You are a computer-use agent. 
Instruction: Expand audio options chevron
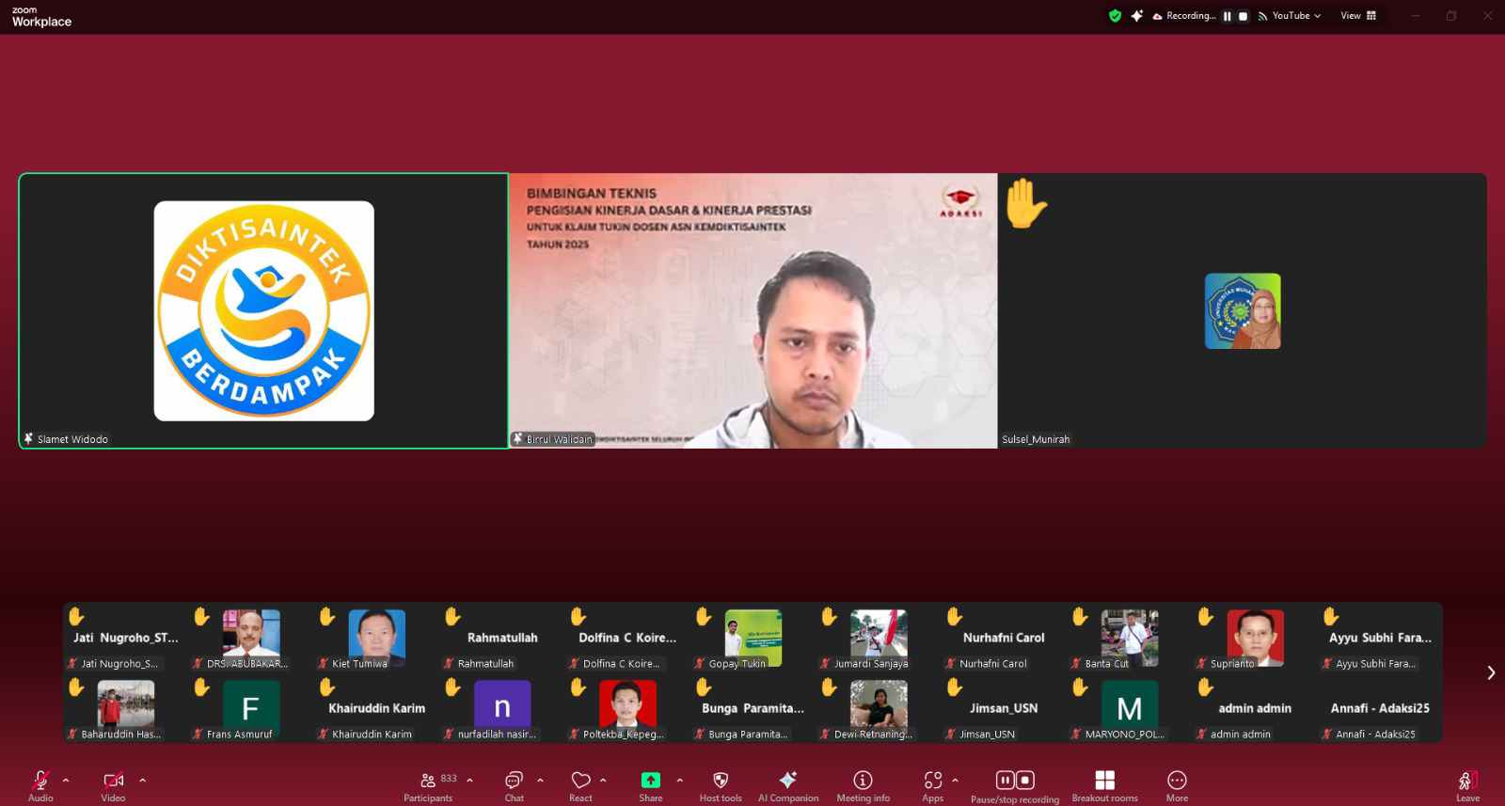66,781
